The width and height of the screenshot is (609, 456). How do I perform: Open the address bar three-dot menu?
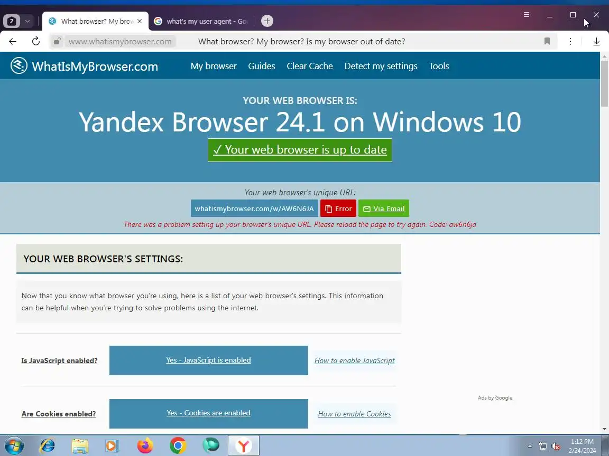click(570, 41)
